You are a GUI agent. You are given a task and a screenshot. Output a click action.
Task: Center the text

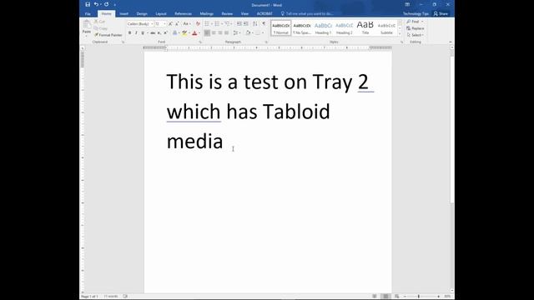(214, 33)
